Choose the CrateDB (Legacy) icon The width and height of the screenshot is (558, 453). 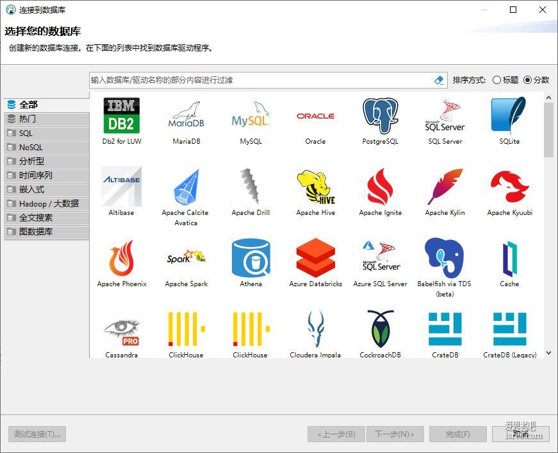(509, 329)
